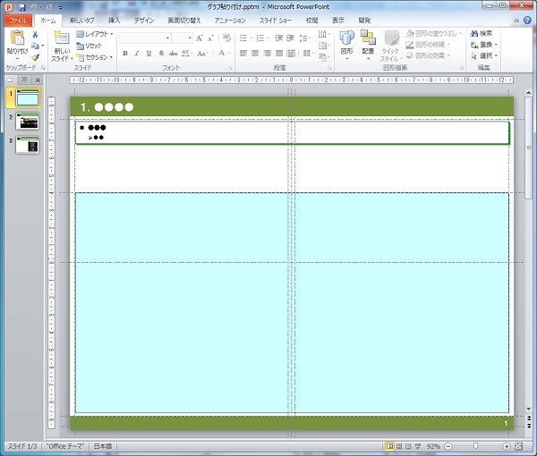The image size is (537, 456).
Task: Open Shape Fill (図形の塗りつぶし)
Action: 434,33
